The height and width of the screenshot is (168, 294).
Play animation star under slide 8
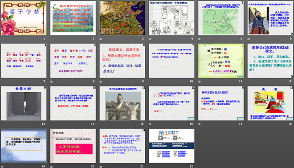[52, 82]
